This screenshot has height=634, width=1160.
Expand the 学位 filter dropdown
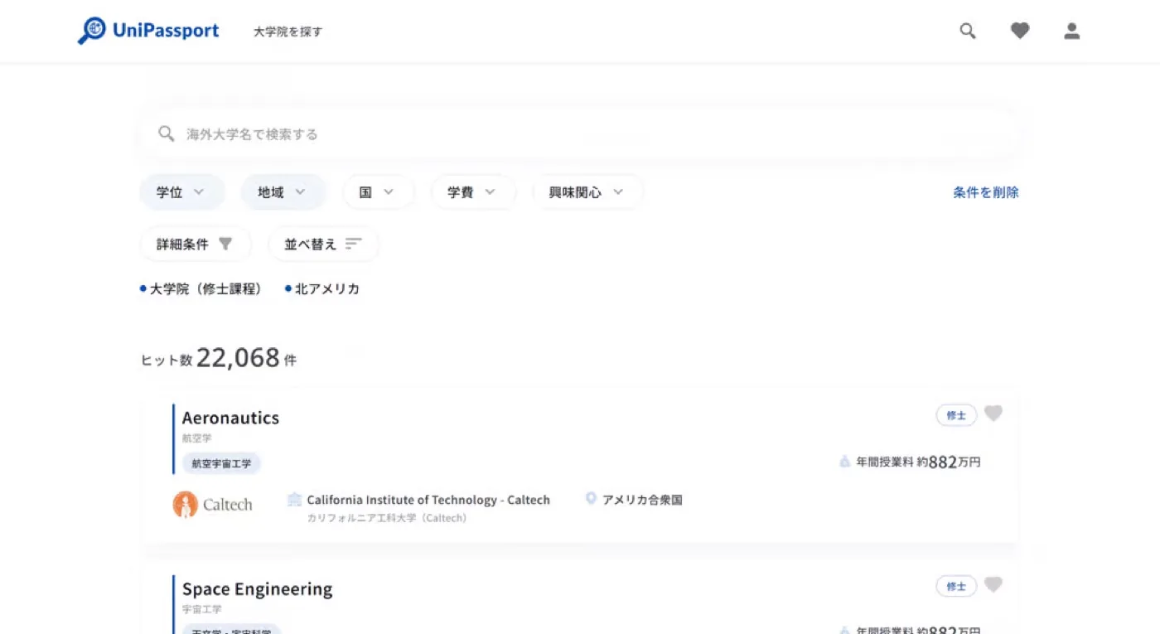182,192
